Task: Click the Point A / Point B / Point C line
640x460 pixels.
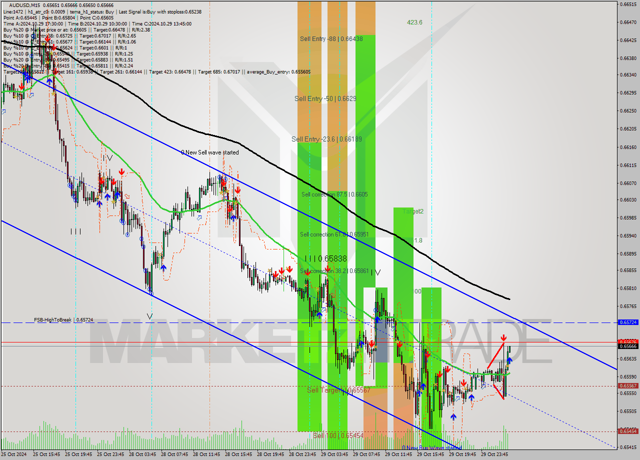Action: [x=59, y=17]
